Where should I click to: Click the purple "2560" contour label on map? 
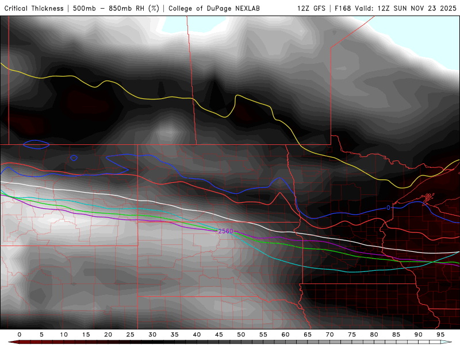225,231
